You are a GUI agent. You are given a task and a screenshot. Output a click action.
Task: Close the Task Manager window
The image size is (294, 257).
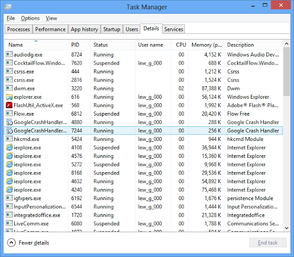tap(281, 5)
